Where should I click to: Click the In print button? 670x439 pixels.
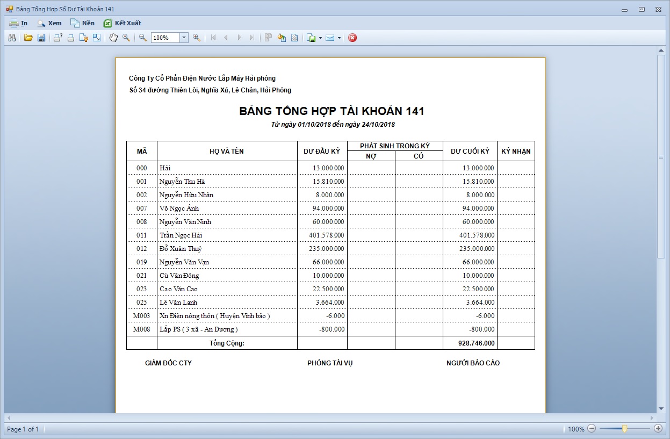pyautogui.click(x=19, y=23)
